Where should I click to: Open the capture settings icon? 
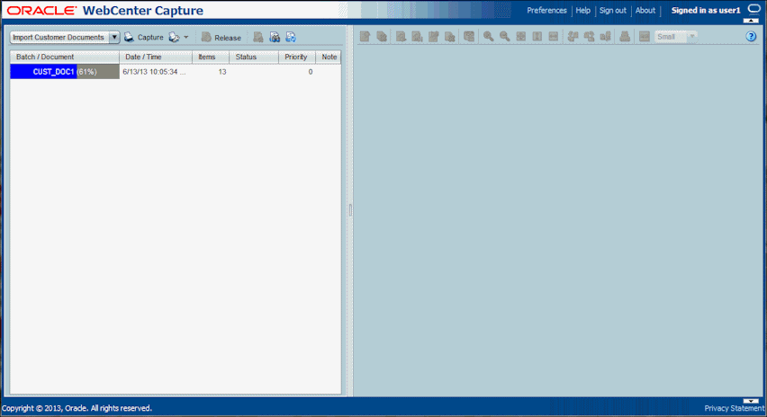(174, 37)
